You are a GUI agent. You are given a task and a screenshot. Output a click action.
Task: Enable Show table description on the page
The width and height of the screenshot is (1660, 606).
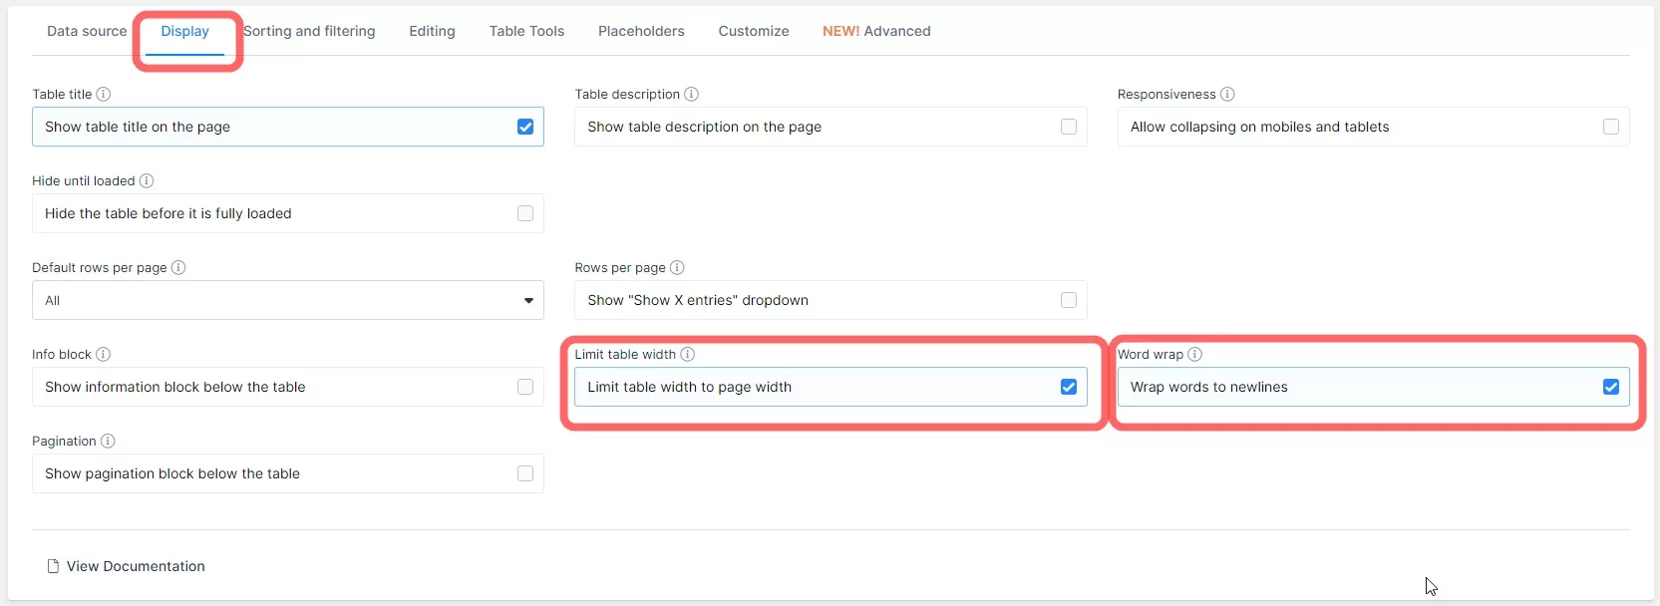click(1068, 127)
